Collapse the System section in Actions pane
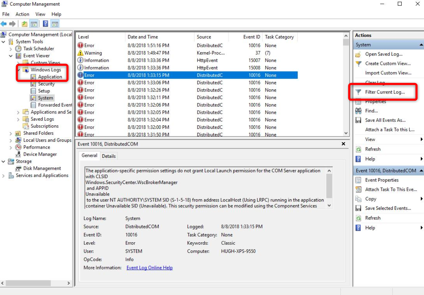This screenshot has height=295, width=424. [x=421, y=45]
